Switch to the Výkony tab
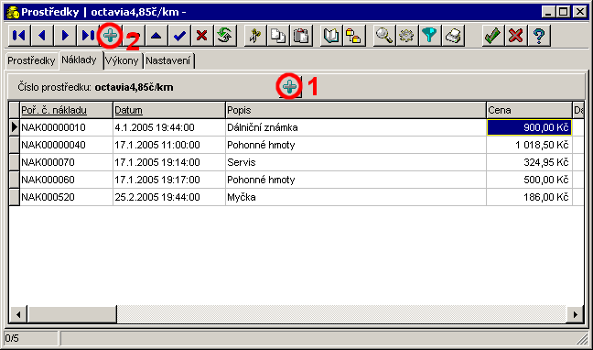The width and height of the screenshot is (593, 350). pyautogui.click(x=123, y=60)
